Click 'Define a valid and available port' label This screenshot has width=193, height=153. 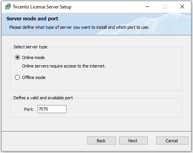(43, 98)
